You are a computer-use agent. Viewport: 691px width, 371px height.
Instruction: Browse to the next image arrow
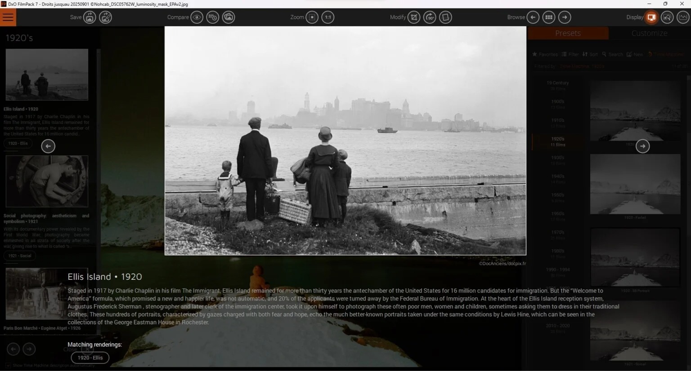pos(565,18)
